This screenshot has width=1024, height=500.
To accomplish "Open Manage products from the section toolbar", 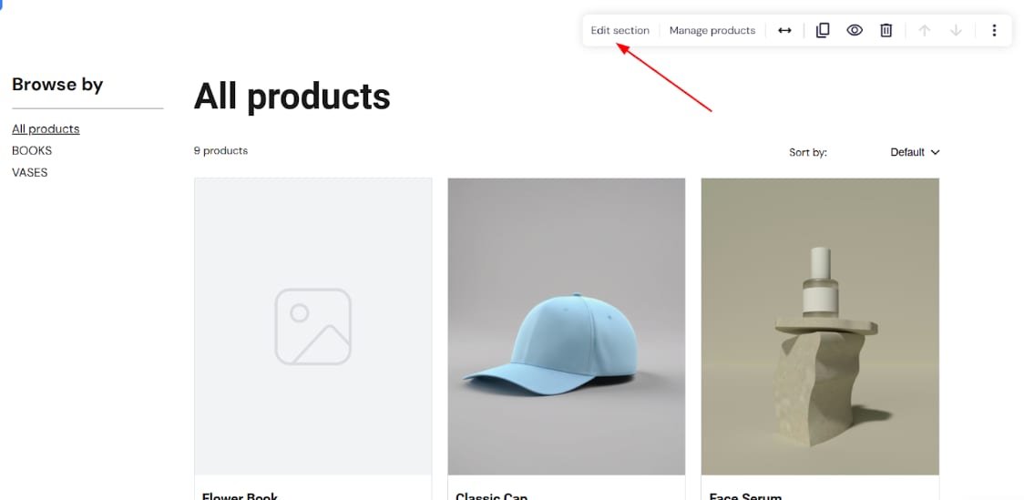I will pos(712,30).
